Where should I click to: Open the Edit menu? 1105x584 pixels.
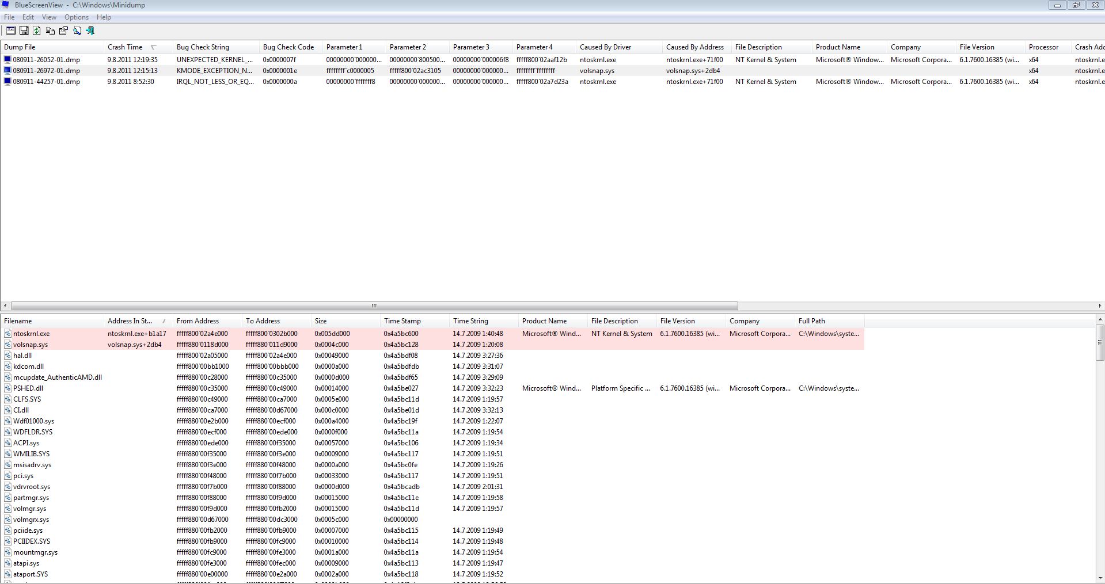(x=28, y=17)
